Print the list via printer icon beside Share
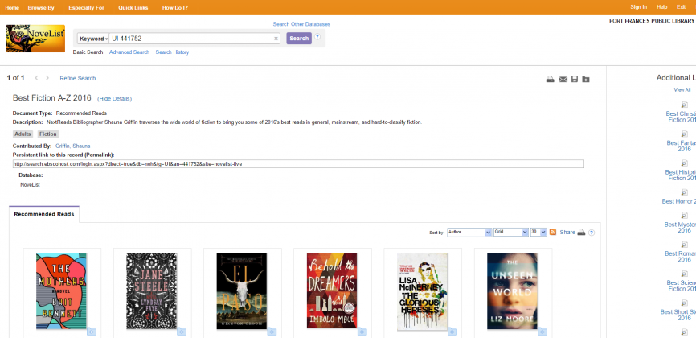696x338 pixels. [581, 232]
